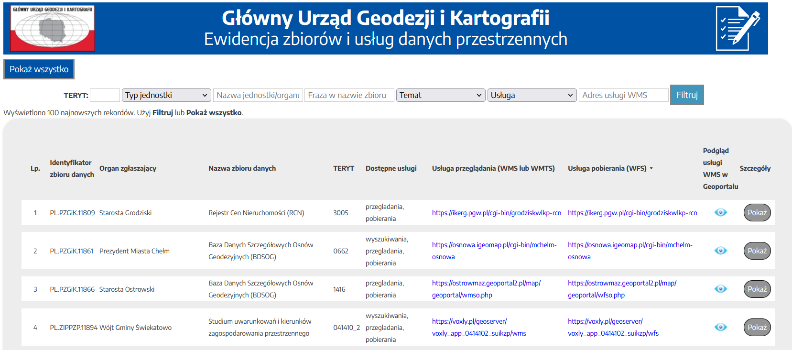Click Pokaż details for row 1
Image resolution: width=792 pixels, height=350 pixels.
coord(757,212)
